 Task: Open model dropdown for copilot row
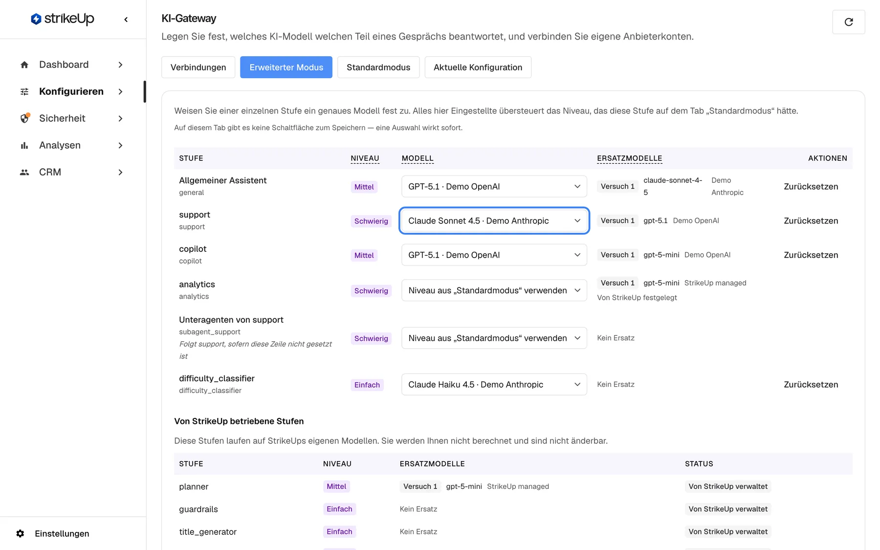coord(494,255)
